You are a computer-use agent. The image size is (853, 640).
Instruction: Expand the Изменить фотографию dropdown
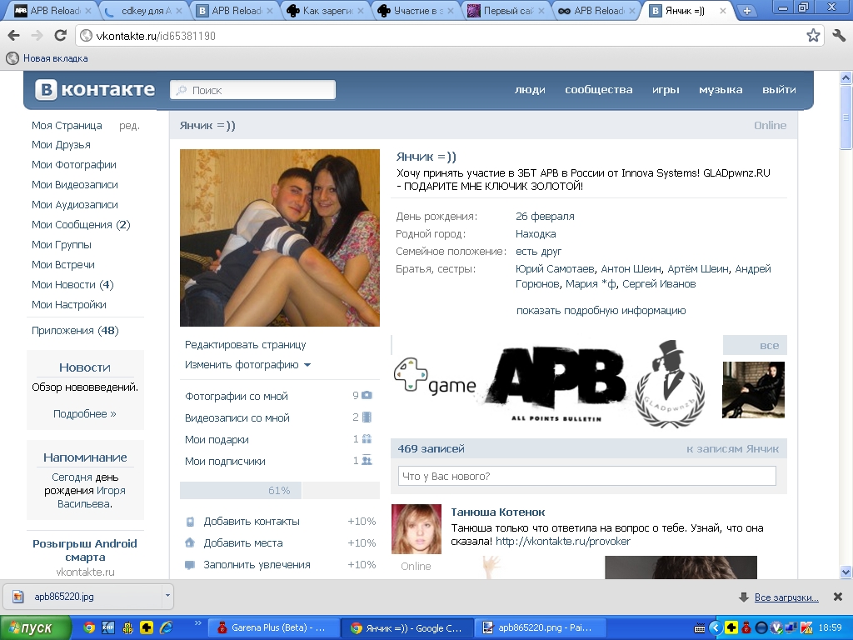click(307, 365)
